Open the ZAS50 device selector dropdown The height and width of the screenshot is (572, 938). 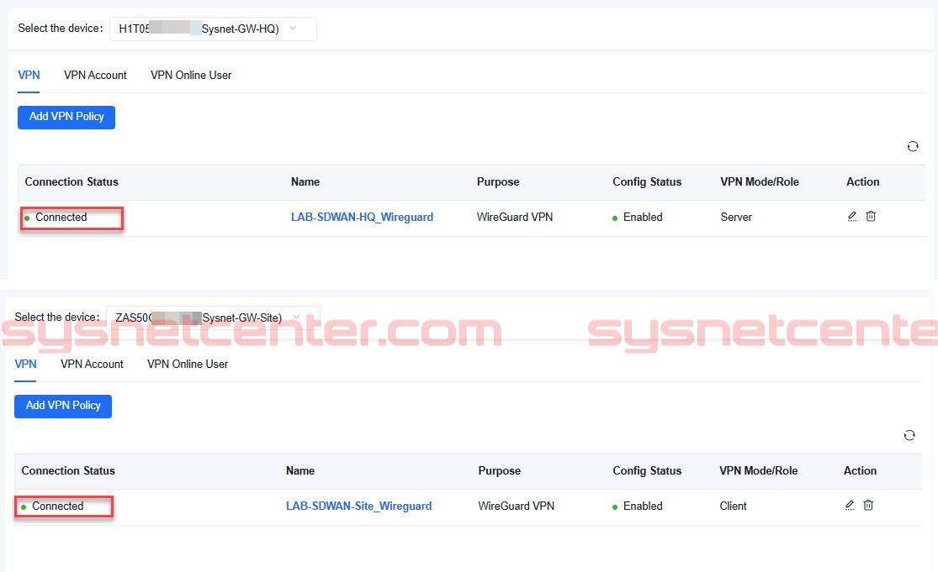209,317
